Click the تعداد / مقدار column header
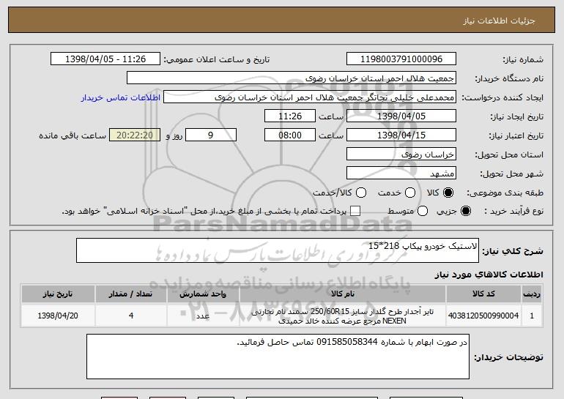The height and width of the screenshot is (399, 564). [x=130, y=294]
